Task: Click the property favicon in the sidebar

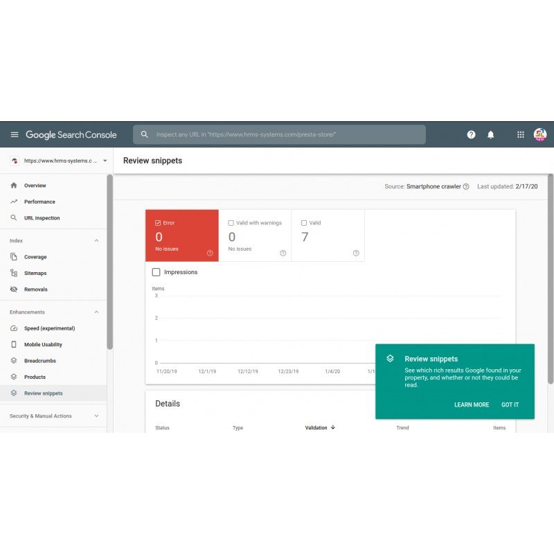Action: [x=15, y=161]
